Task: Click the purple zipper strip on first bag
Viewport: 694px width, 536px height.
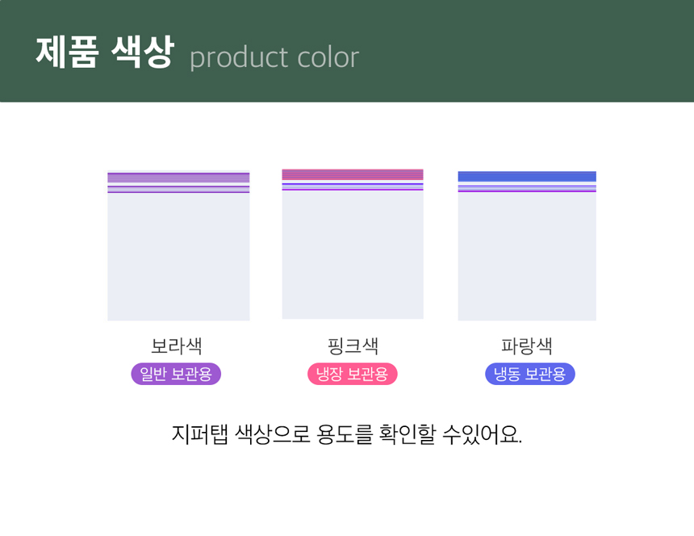Action: [x=178, y=178]
